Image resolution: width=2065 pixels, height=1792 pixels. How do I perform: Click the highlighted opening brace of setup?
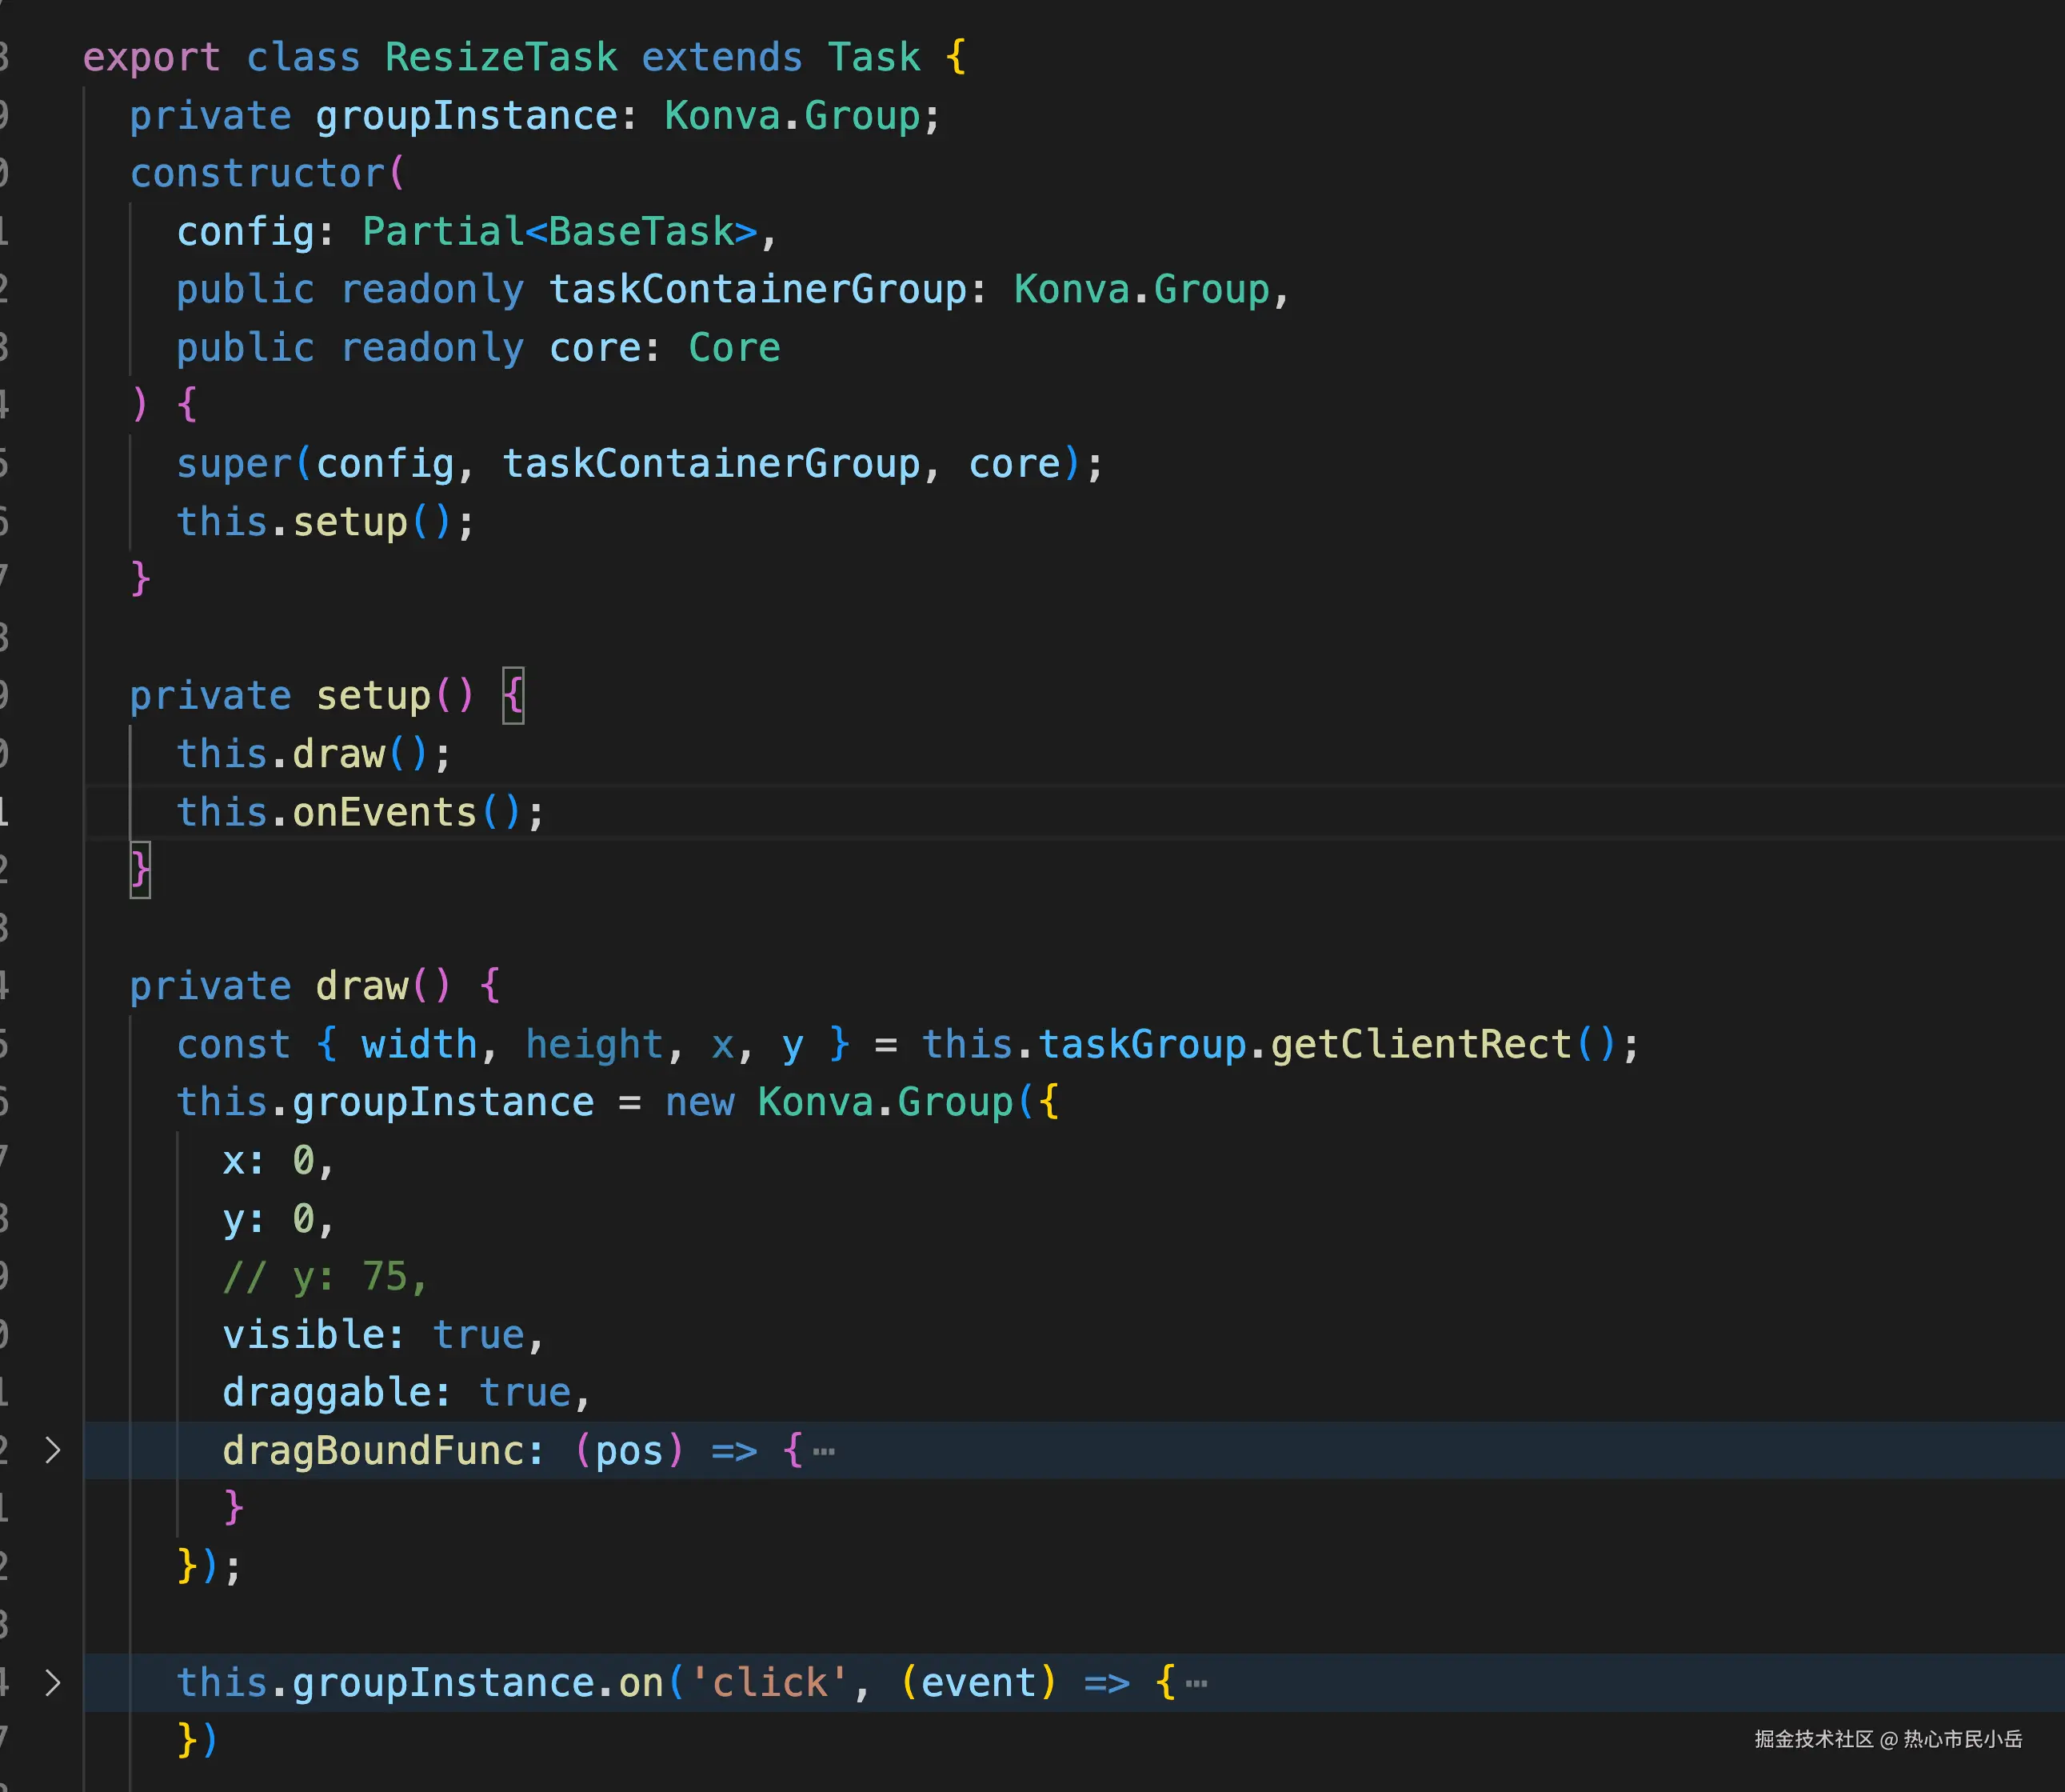(x=513, y=695)
